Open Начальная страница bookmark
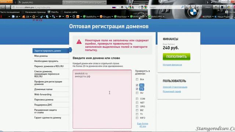 tap(35, 12)
